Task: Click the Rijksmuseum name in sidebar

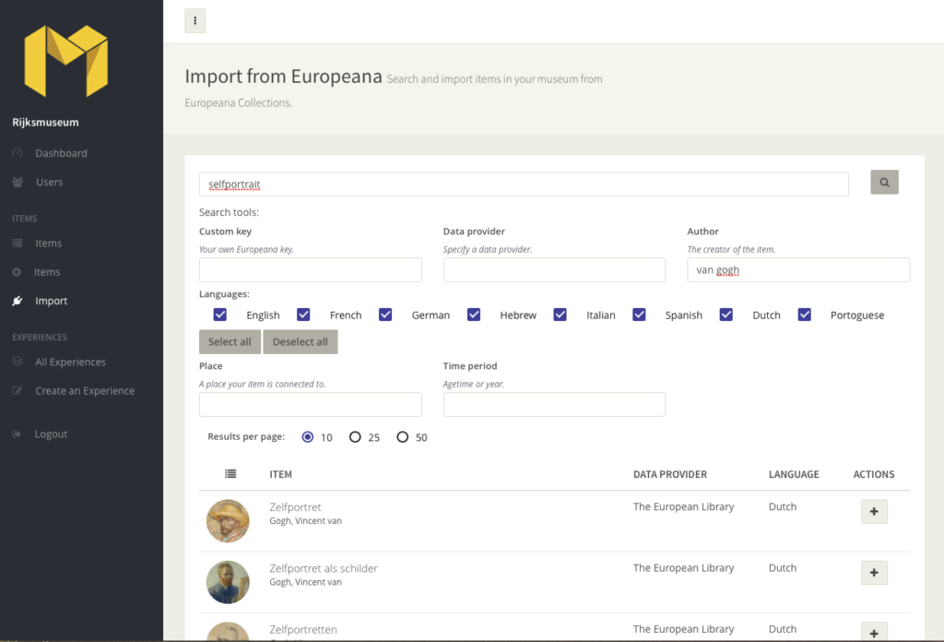Action: (45, 123)
